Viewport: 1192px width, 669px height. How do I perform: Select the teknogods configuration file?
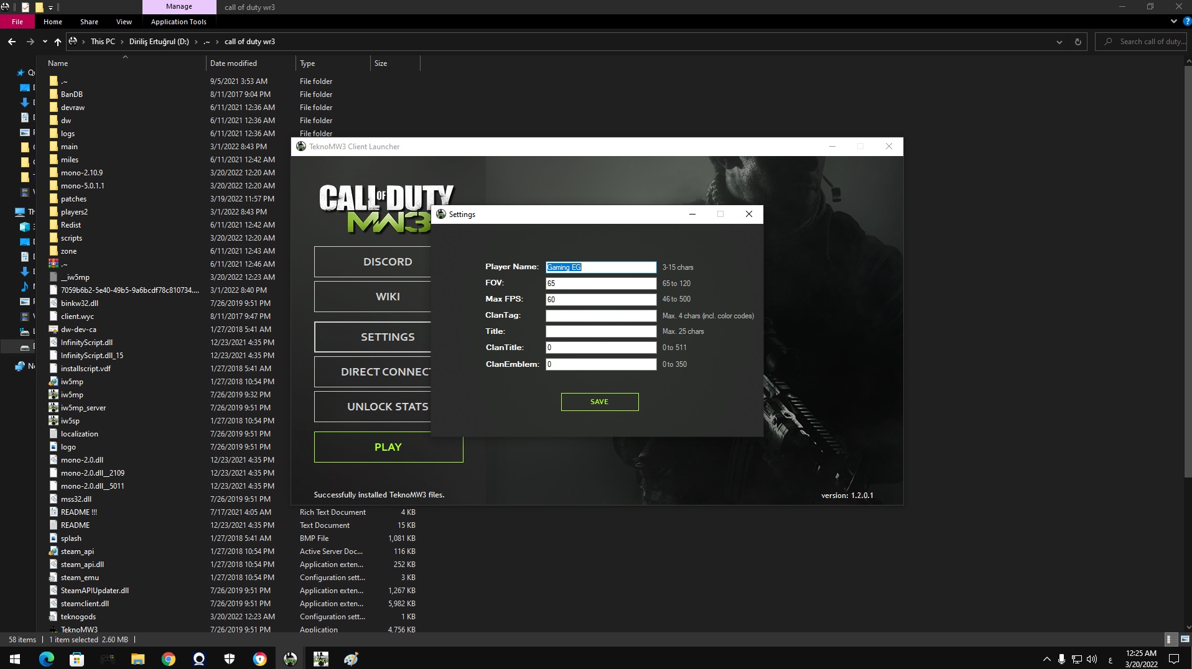coord(78,617)
